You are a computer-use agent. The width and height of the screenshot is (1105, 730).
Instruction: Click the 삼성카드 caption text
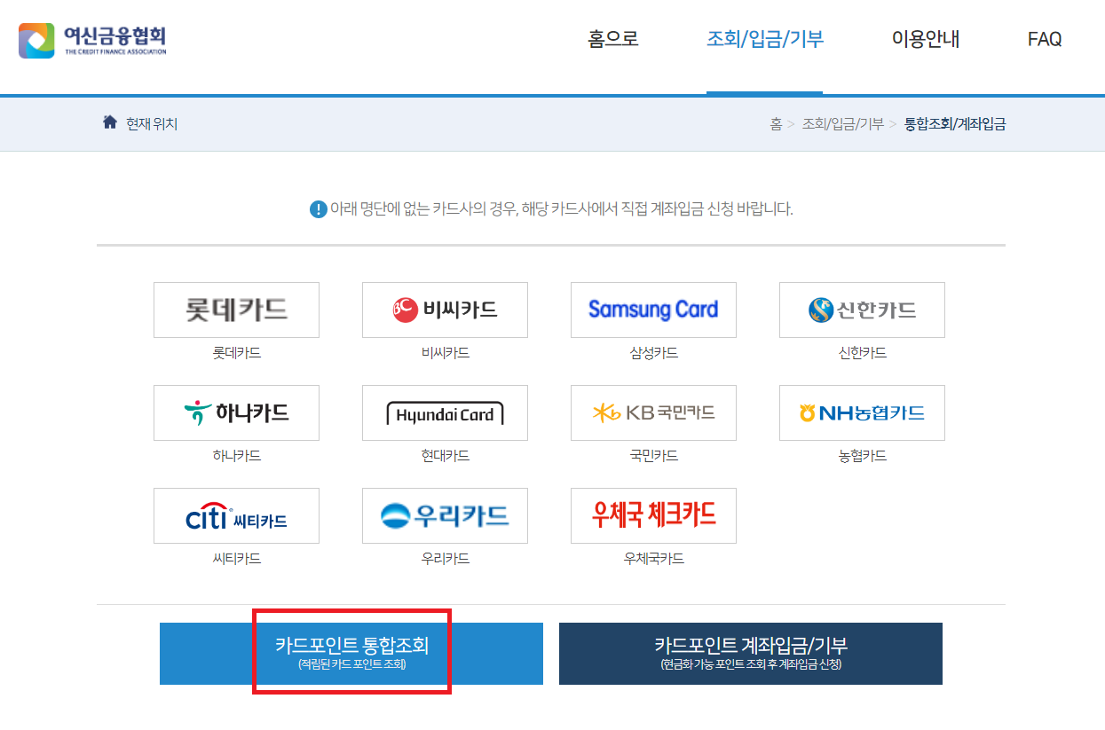654,353
